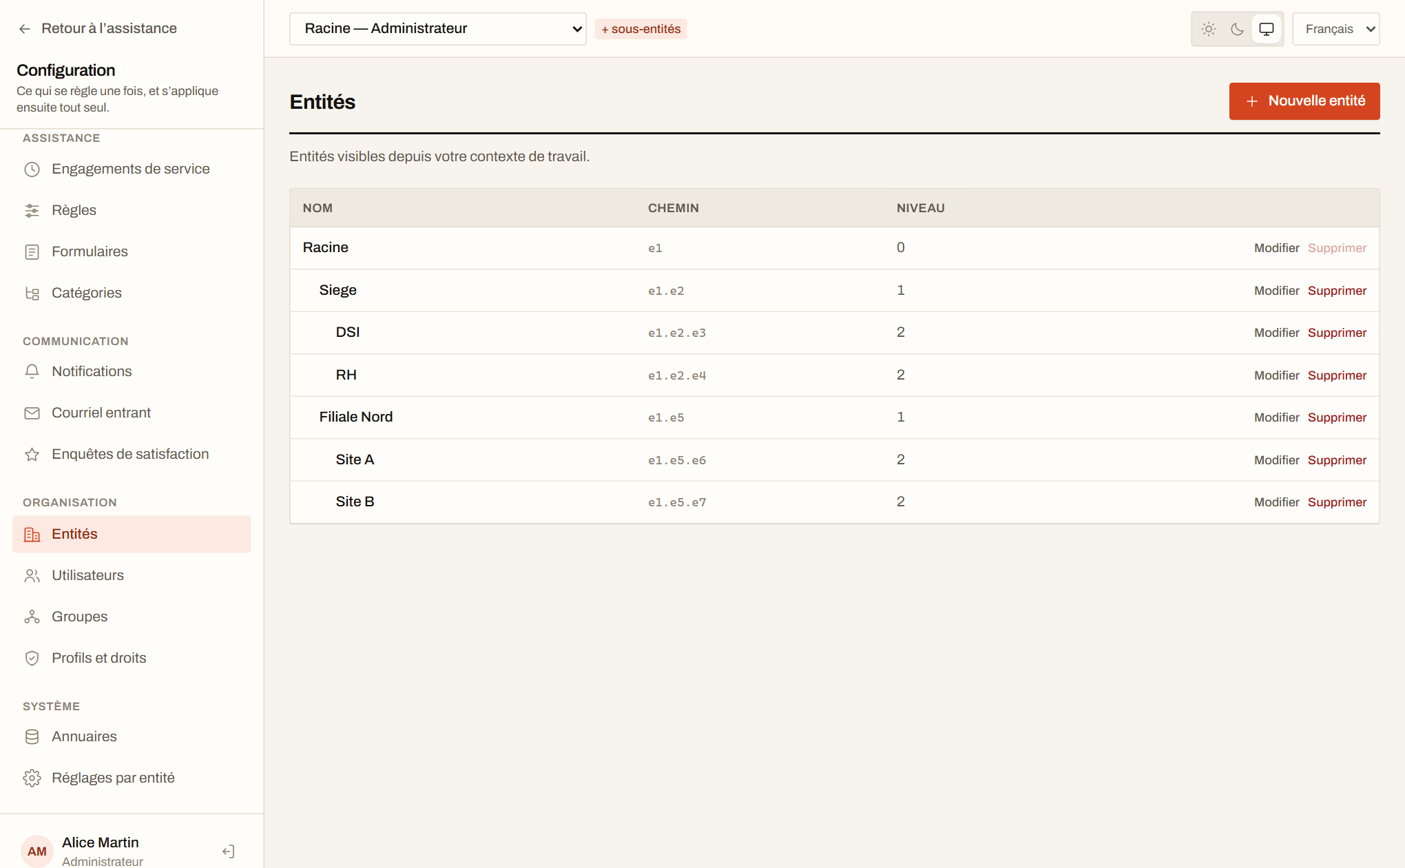
Task: Click Supprimer for the DSI row
Action: click(1337, 333)
